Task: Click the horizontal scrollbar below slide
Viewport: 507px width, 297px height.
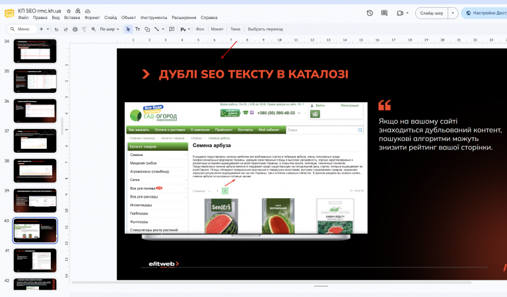Action: pyautogui.click(x=271, y=283)
